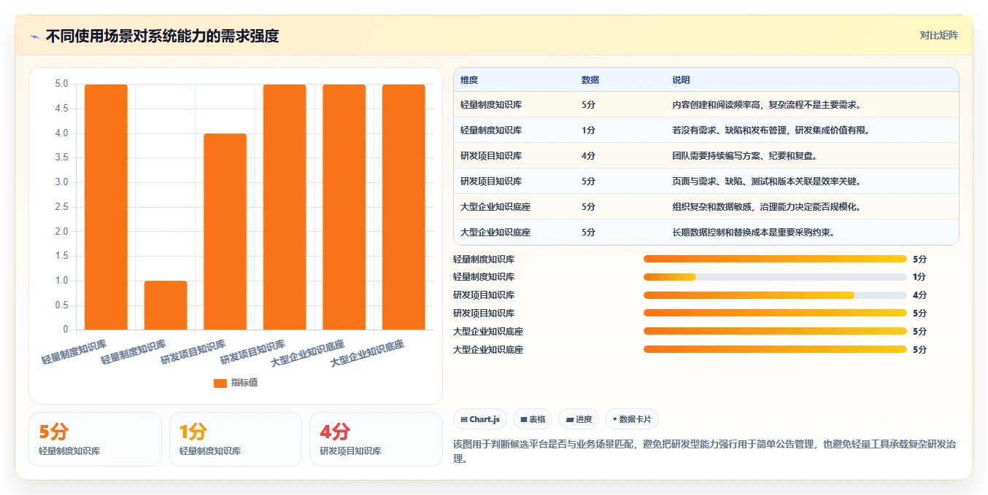The image size is (988, 495).
Task: Click the 1分 cell in the table
Action: (x=588, y=130)
